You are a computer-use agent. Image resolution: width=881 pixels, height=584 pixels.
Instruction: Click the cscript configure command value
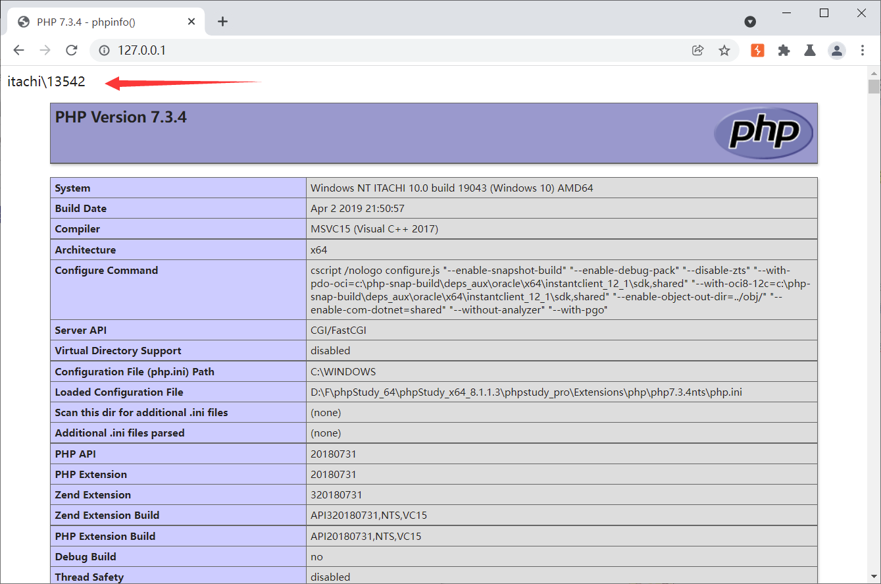pyautogui.click(x=561, y=290)
